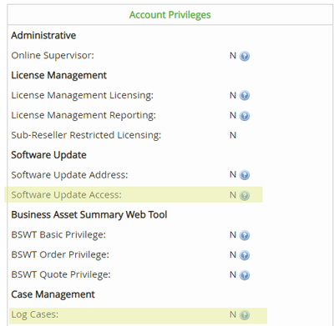Click BSWT Quote Privilege label
Viewport: 334px width, 326px height.
61,274
